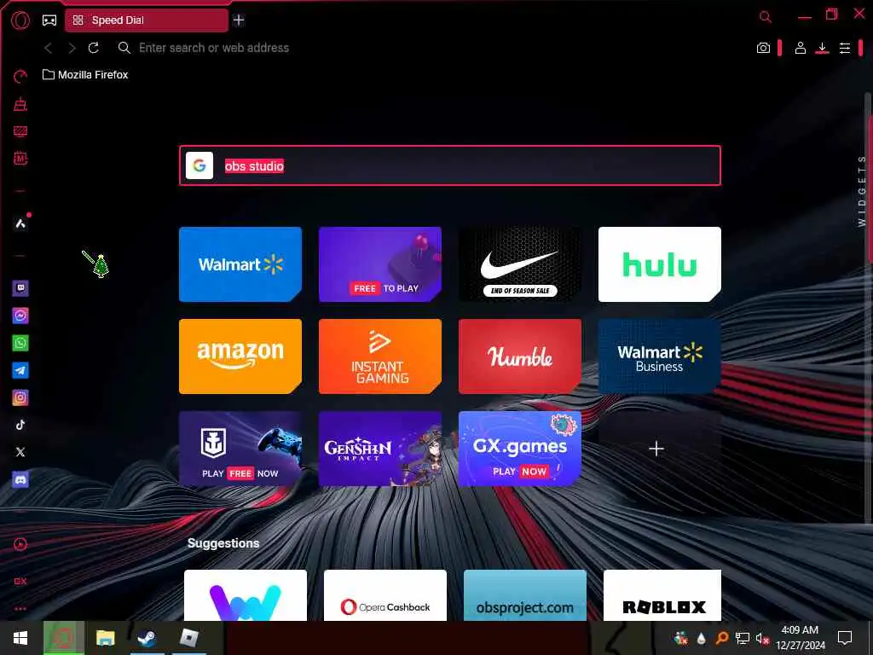Open WhatsApp in the sidebar
873x655 pixels.
[20, 343]
